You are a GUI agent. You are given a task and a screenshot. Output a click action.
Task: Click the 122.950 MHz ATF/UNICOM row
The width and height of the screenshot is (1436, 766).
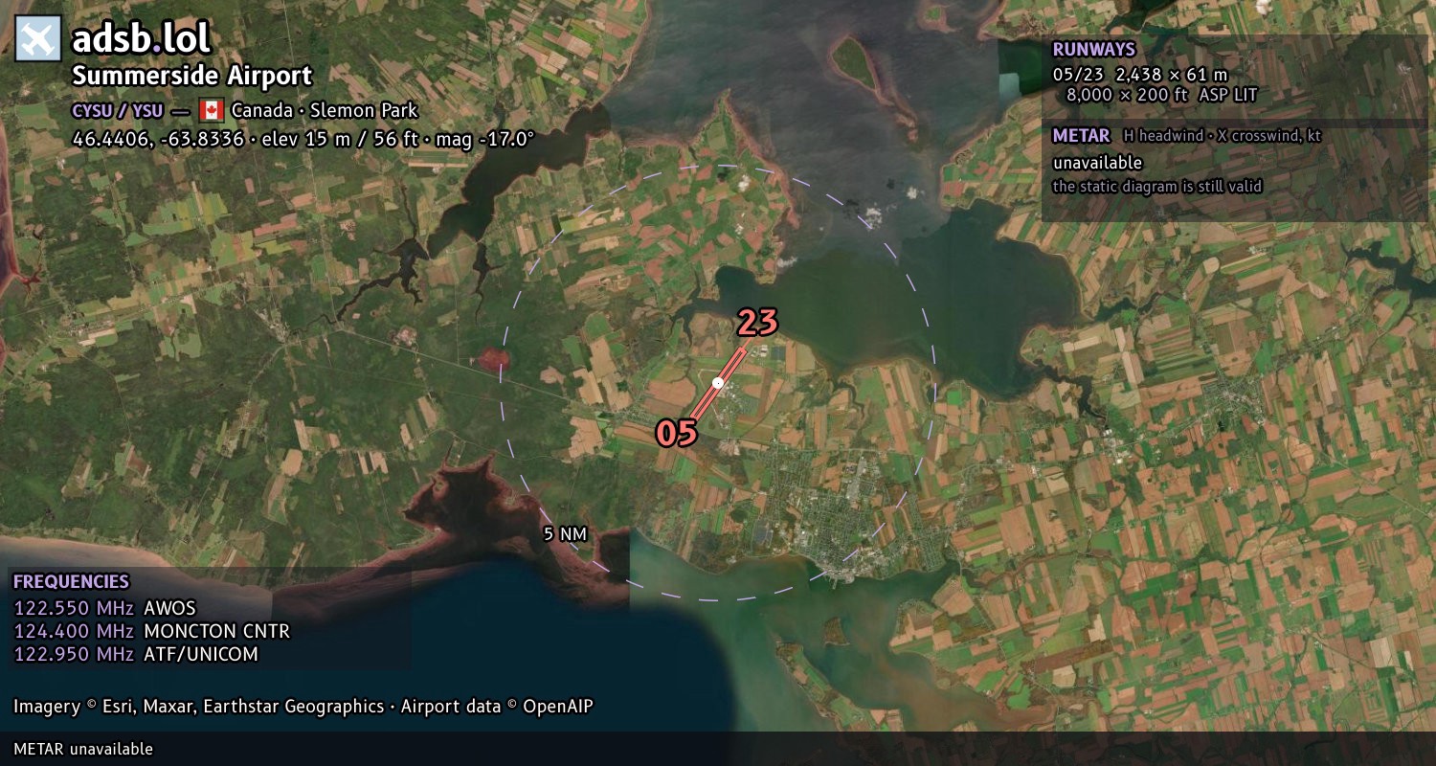coord(136,654)
